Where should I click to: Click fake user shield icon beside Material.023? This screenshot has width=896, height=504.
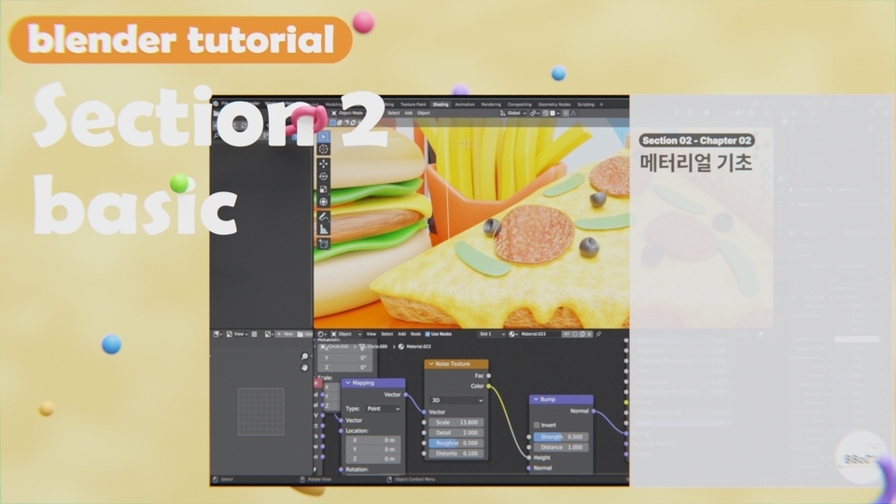574,334
